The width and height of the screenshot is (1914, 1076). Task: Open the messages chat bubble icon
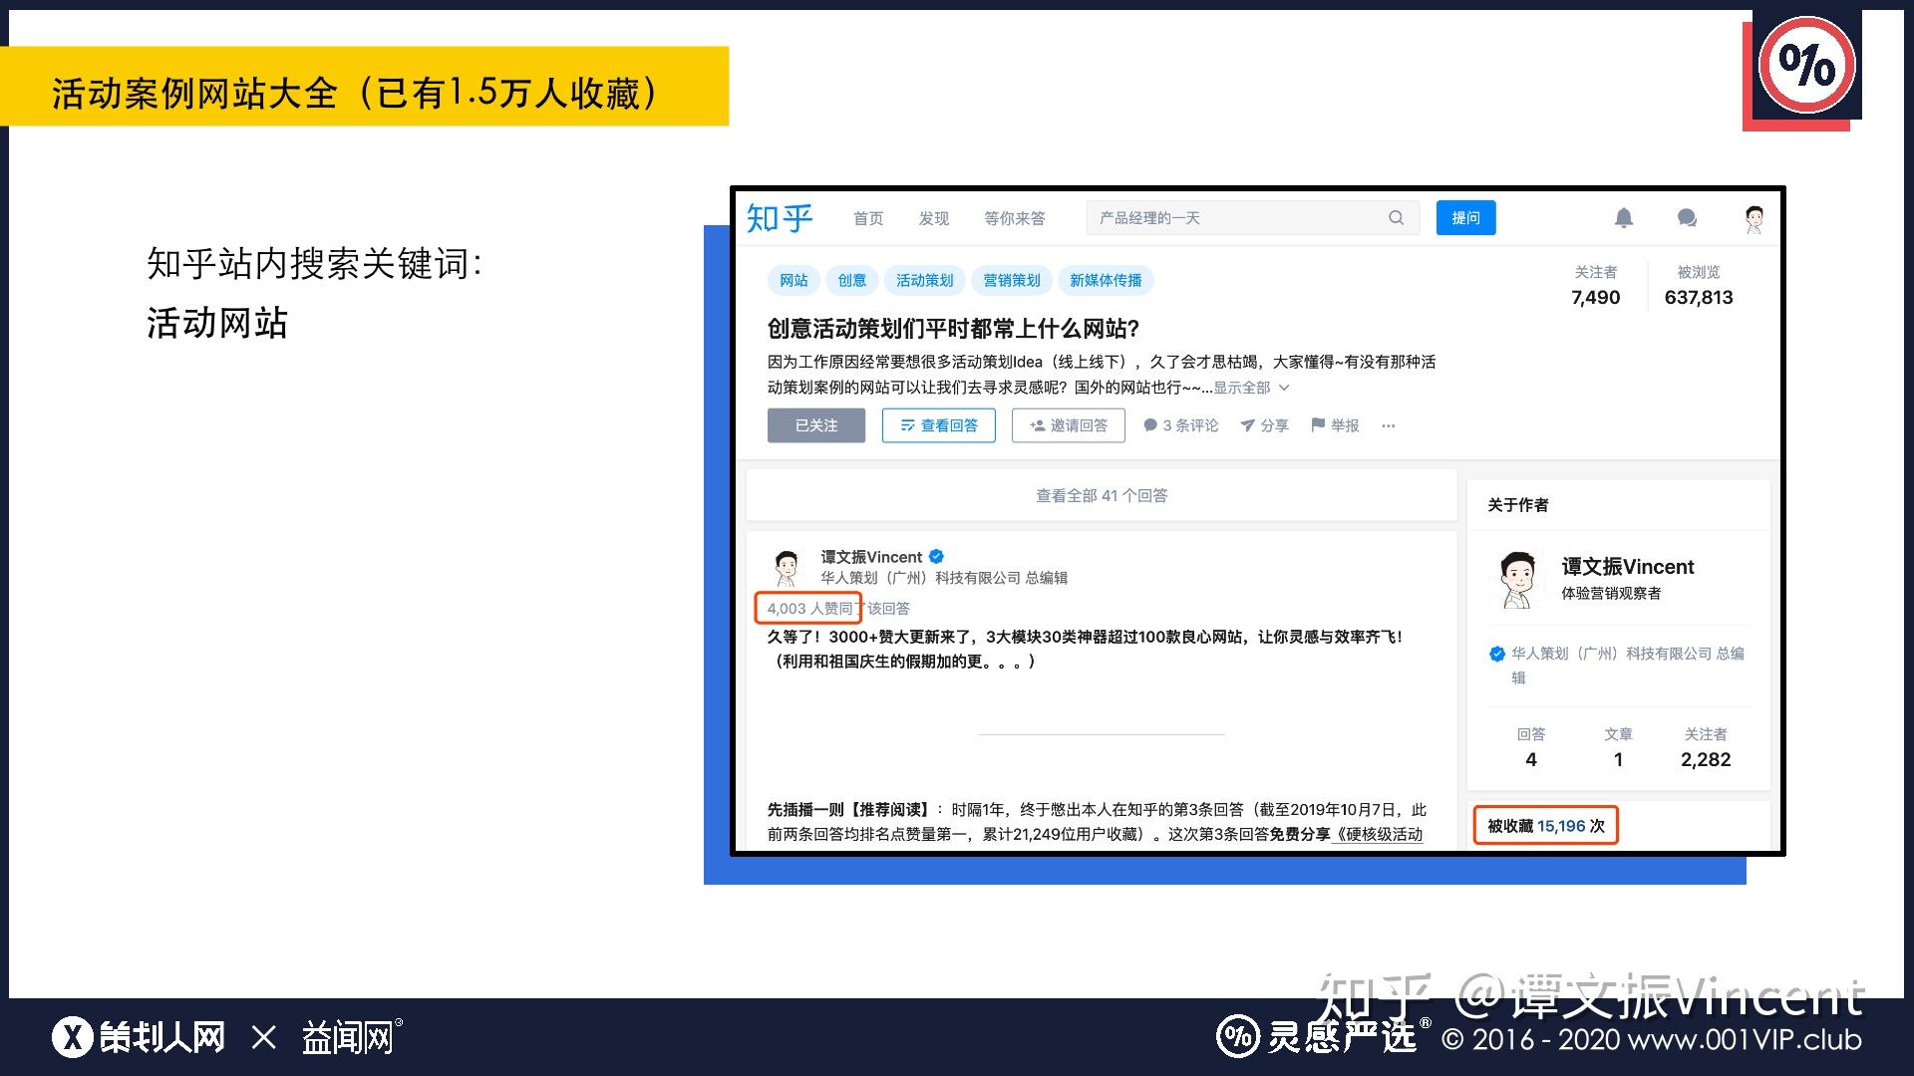1687,218
